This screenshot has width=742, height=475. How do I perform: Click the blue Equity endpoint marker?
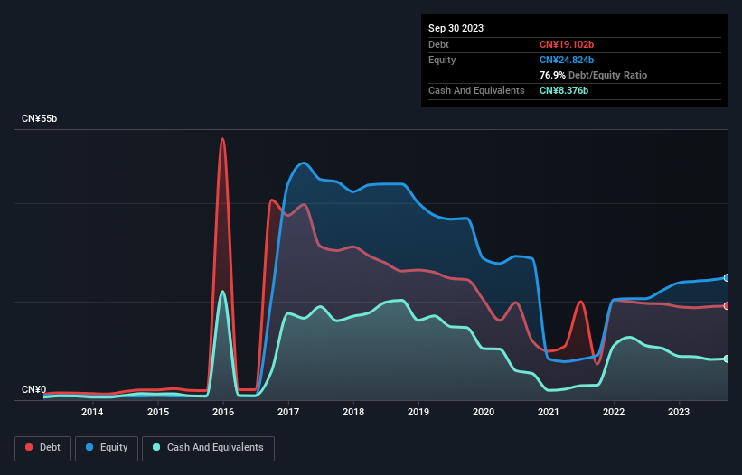click(x=727, y=278)
